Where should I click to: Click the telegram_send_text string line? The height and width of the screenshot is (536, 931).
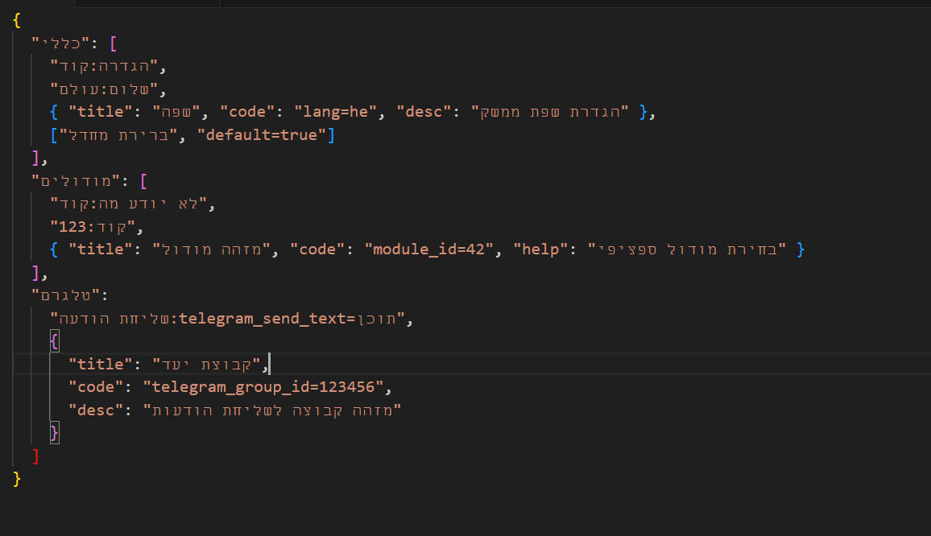tap(231, 319)
